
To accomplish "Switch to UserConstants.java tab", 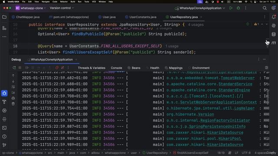I will [141, 17].
